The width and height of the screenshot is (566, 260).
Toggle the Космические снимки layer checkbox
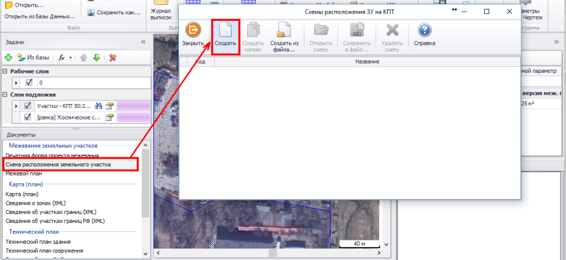coord(28,118)
